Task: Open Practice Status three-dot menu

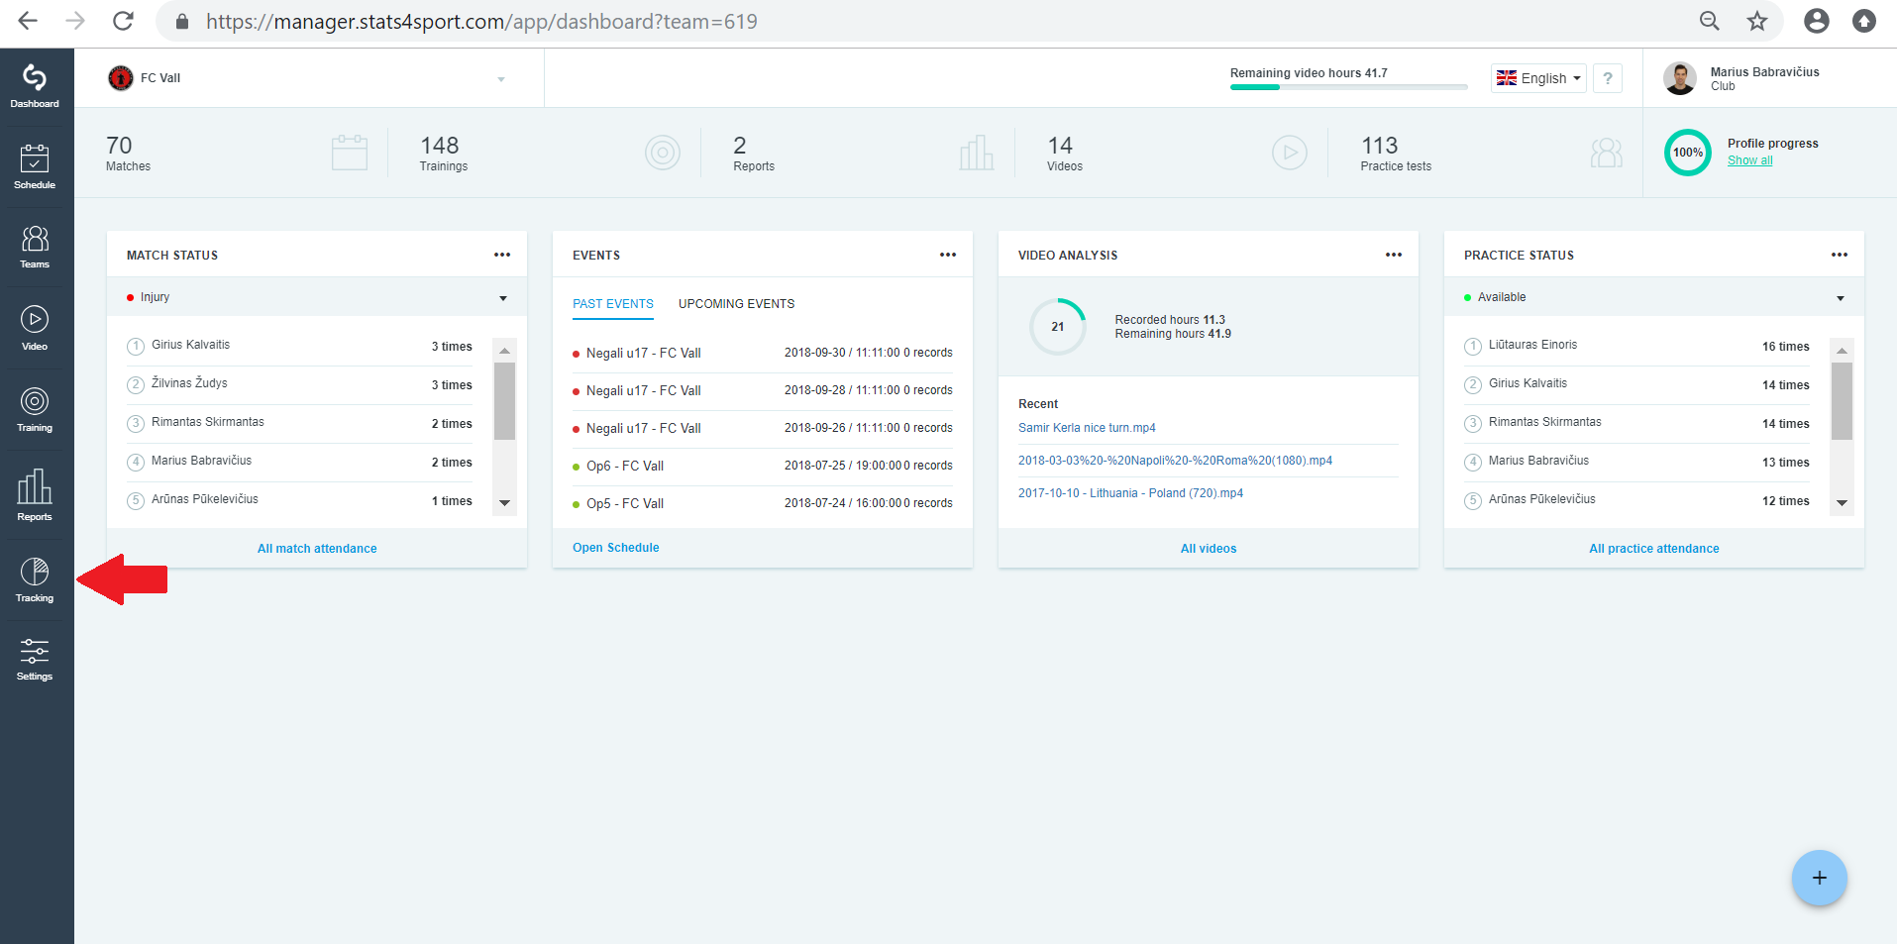Action: (x=1840, y=255)
